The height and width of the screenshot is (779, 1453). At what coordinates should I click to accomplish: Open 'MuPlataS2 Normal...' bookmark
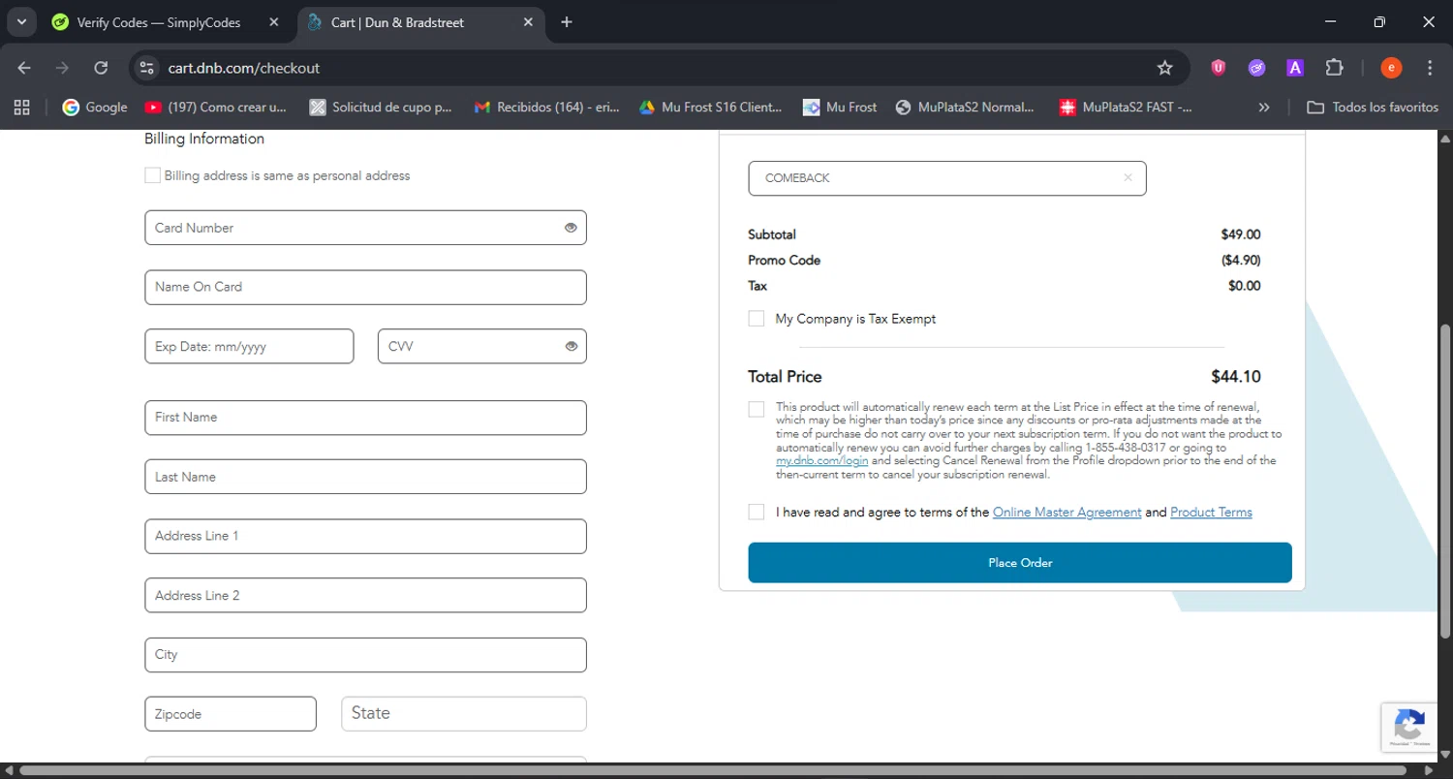click(x=965, y=108)
